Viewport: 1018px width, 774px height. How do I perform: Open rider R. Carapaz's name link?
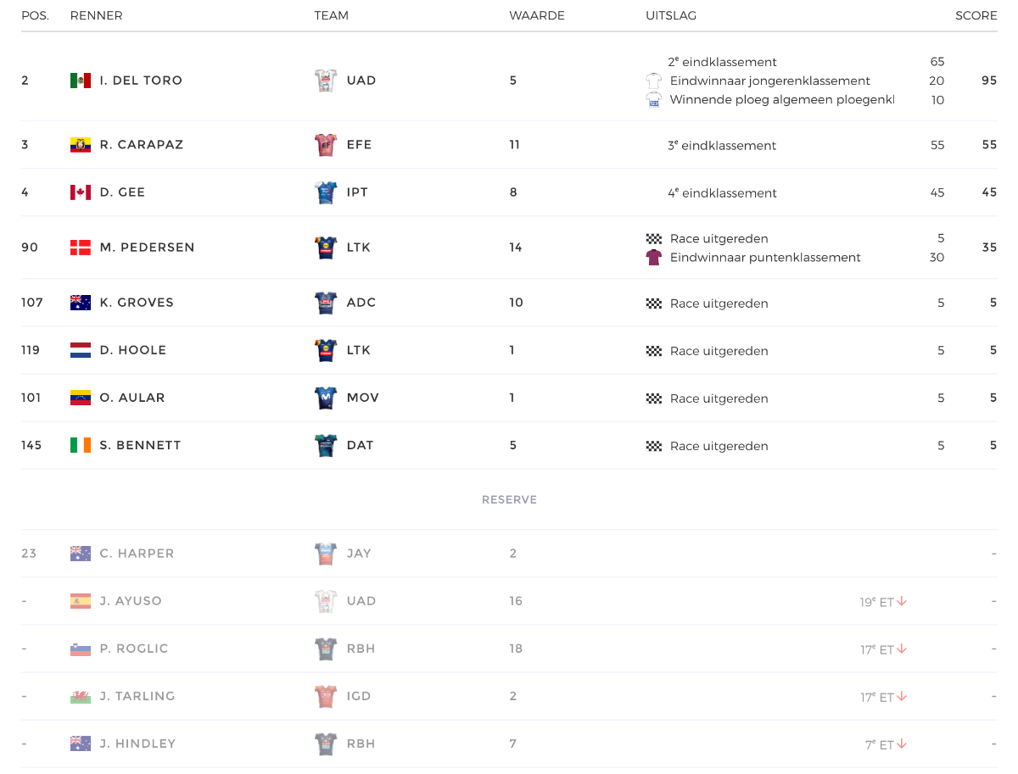pos(142,145)
